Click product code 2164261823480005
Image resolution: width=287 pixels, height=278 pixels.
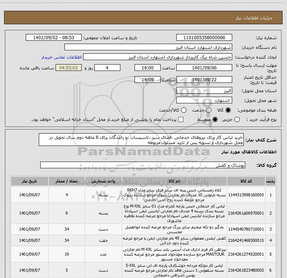click(x=246, y=270)
